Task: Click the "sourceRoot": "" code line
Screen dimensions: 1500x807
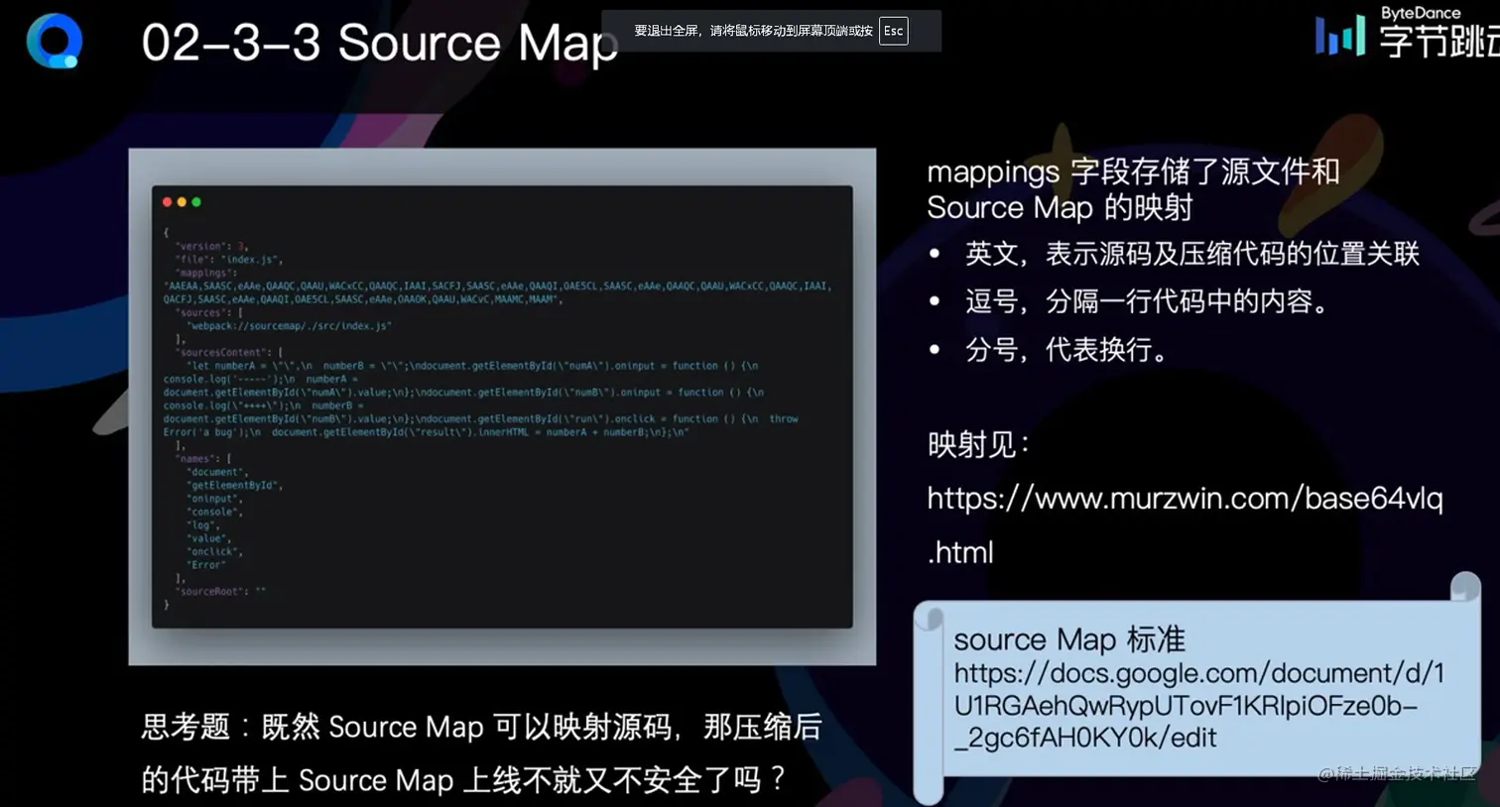Action: (220, 592)
